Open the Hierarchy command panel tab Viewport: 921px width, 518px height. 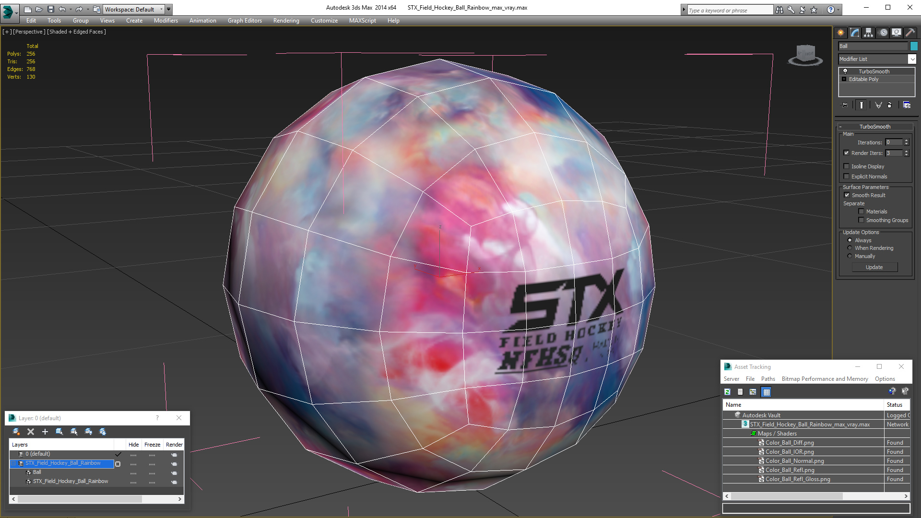(x=869, y=33)
